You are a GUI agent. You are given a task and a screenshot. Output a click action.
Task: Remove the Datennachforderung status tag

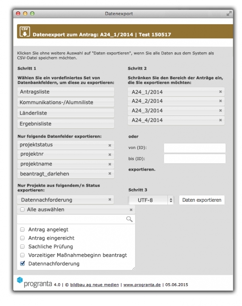point(110,199)
